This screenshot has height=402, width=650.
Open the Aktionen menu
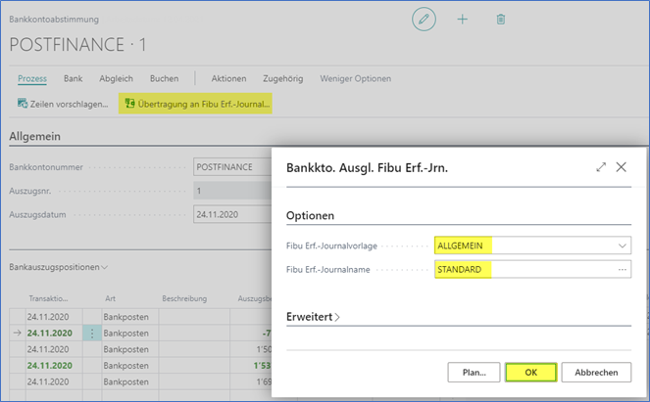(x=228, y=78)
